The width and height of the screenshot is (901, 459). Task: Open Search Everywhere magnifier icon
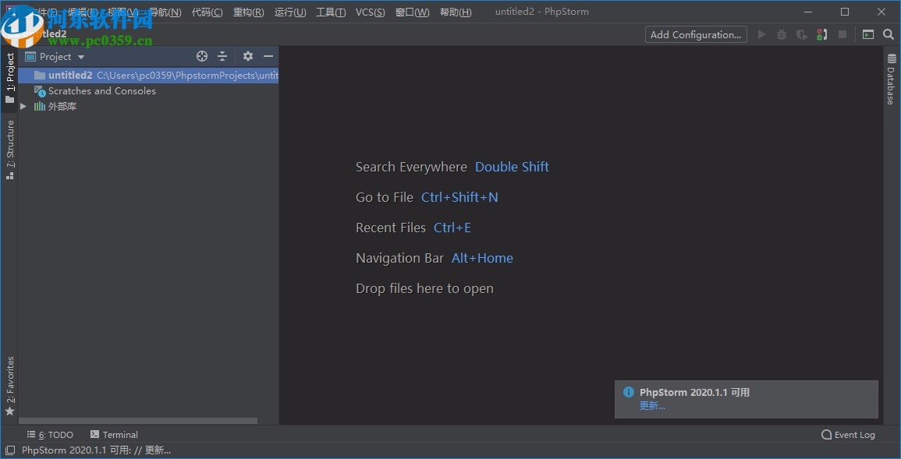[x=889, y=34]
